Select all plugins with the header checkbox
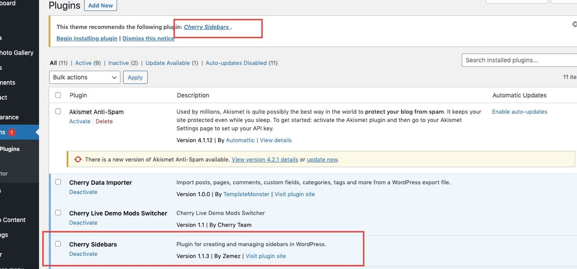This screenshot has width=577, height=269. [x=58, y=95]
